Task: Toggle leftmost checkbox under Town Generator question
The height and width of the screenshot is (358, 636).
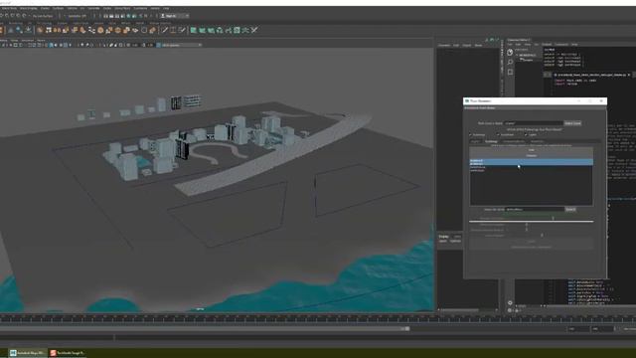Action: (x=470, y=135)
